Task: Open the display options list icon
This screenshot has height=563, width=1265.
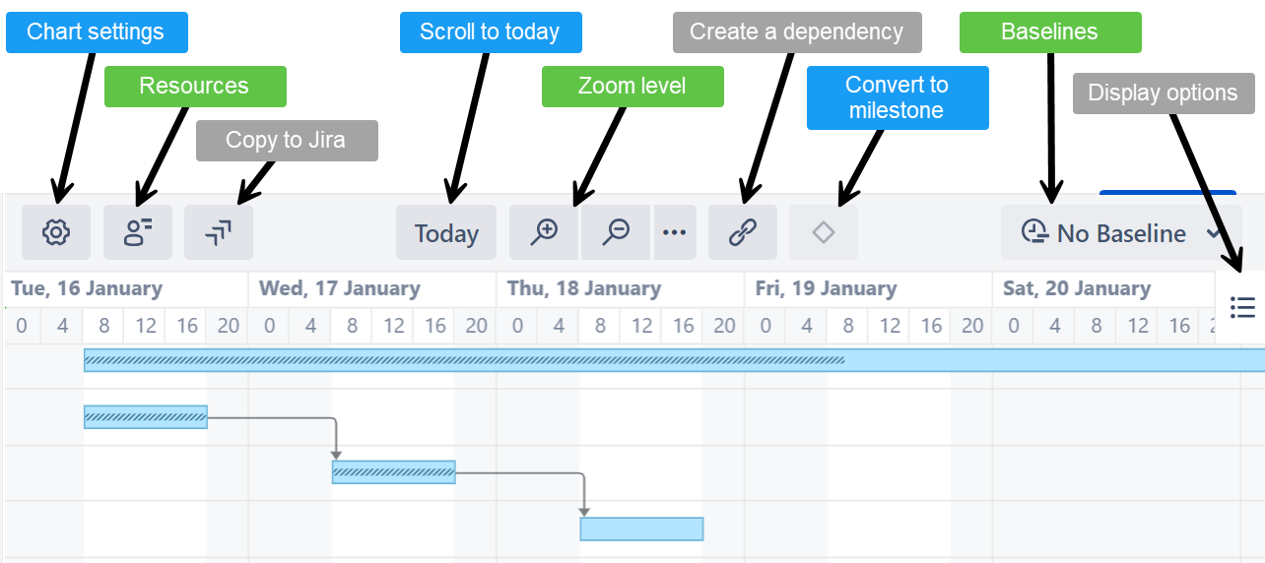Action: (1242, 308)
